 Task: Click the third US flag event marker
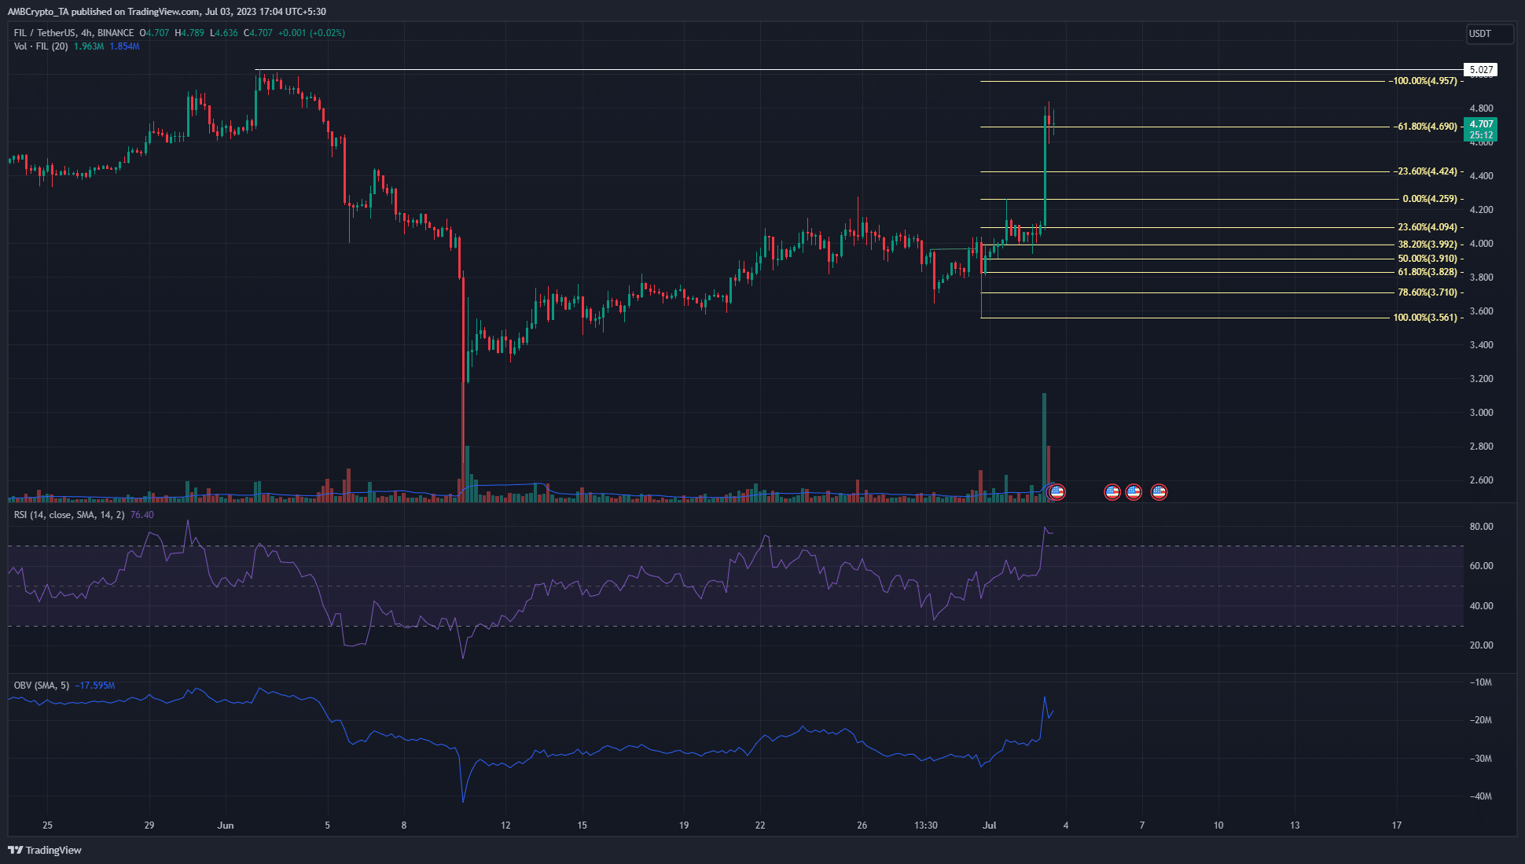[x=1134, y=492]
